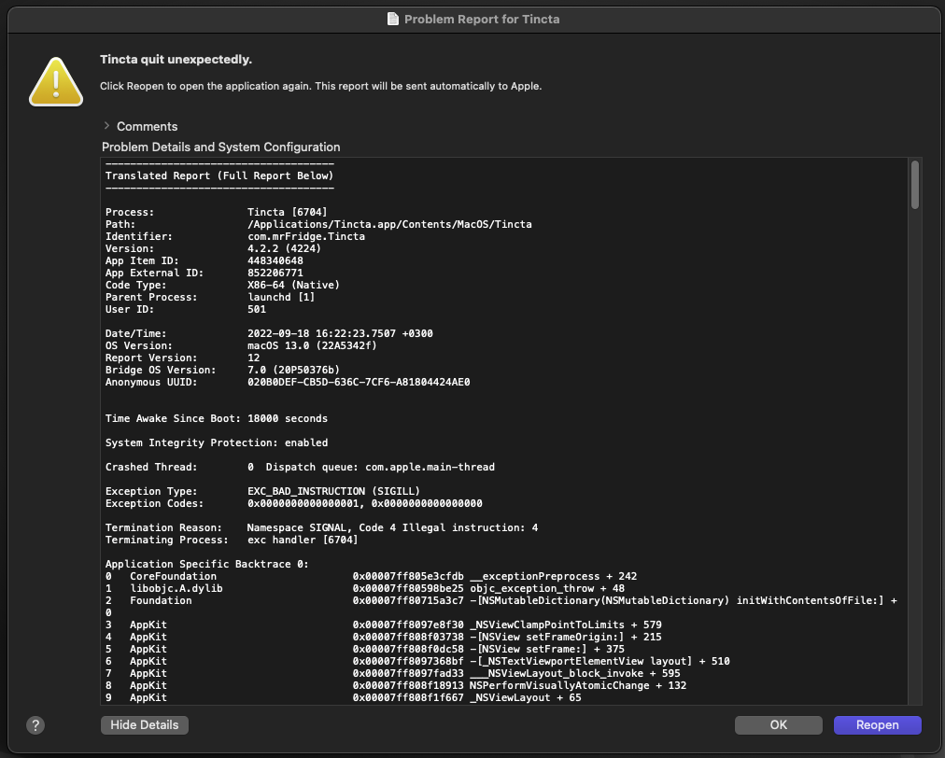
Task: Click the yellow warning triangle icon
Action: [x=57, y=81]
